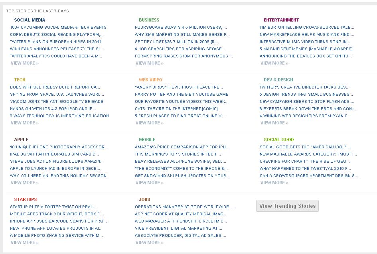Open Operations Manager at Good Worldwide job
377x254 pixels.
point(184,207)
